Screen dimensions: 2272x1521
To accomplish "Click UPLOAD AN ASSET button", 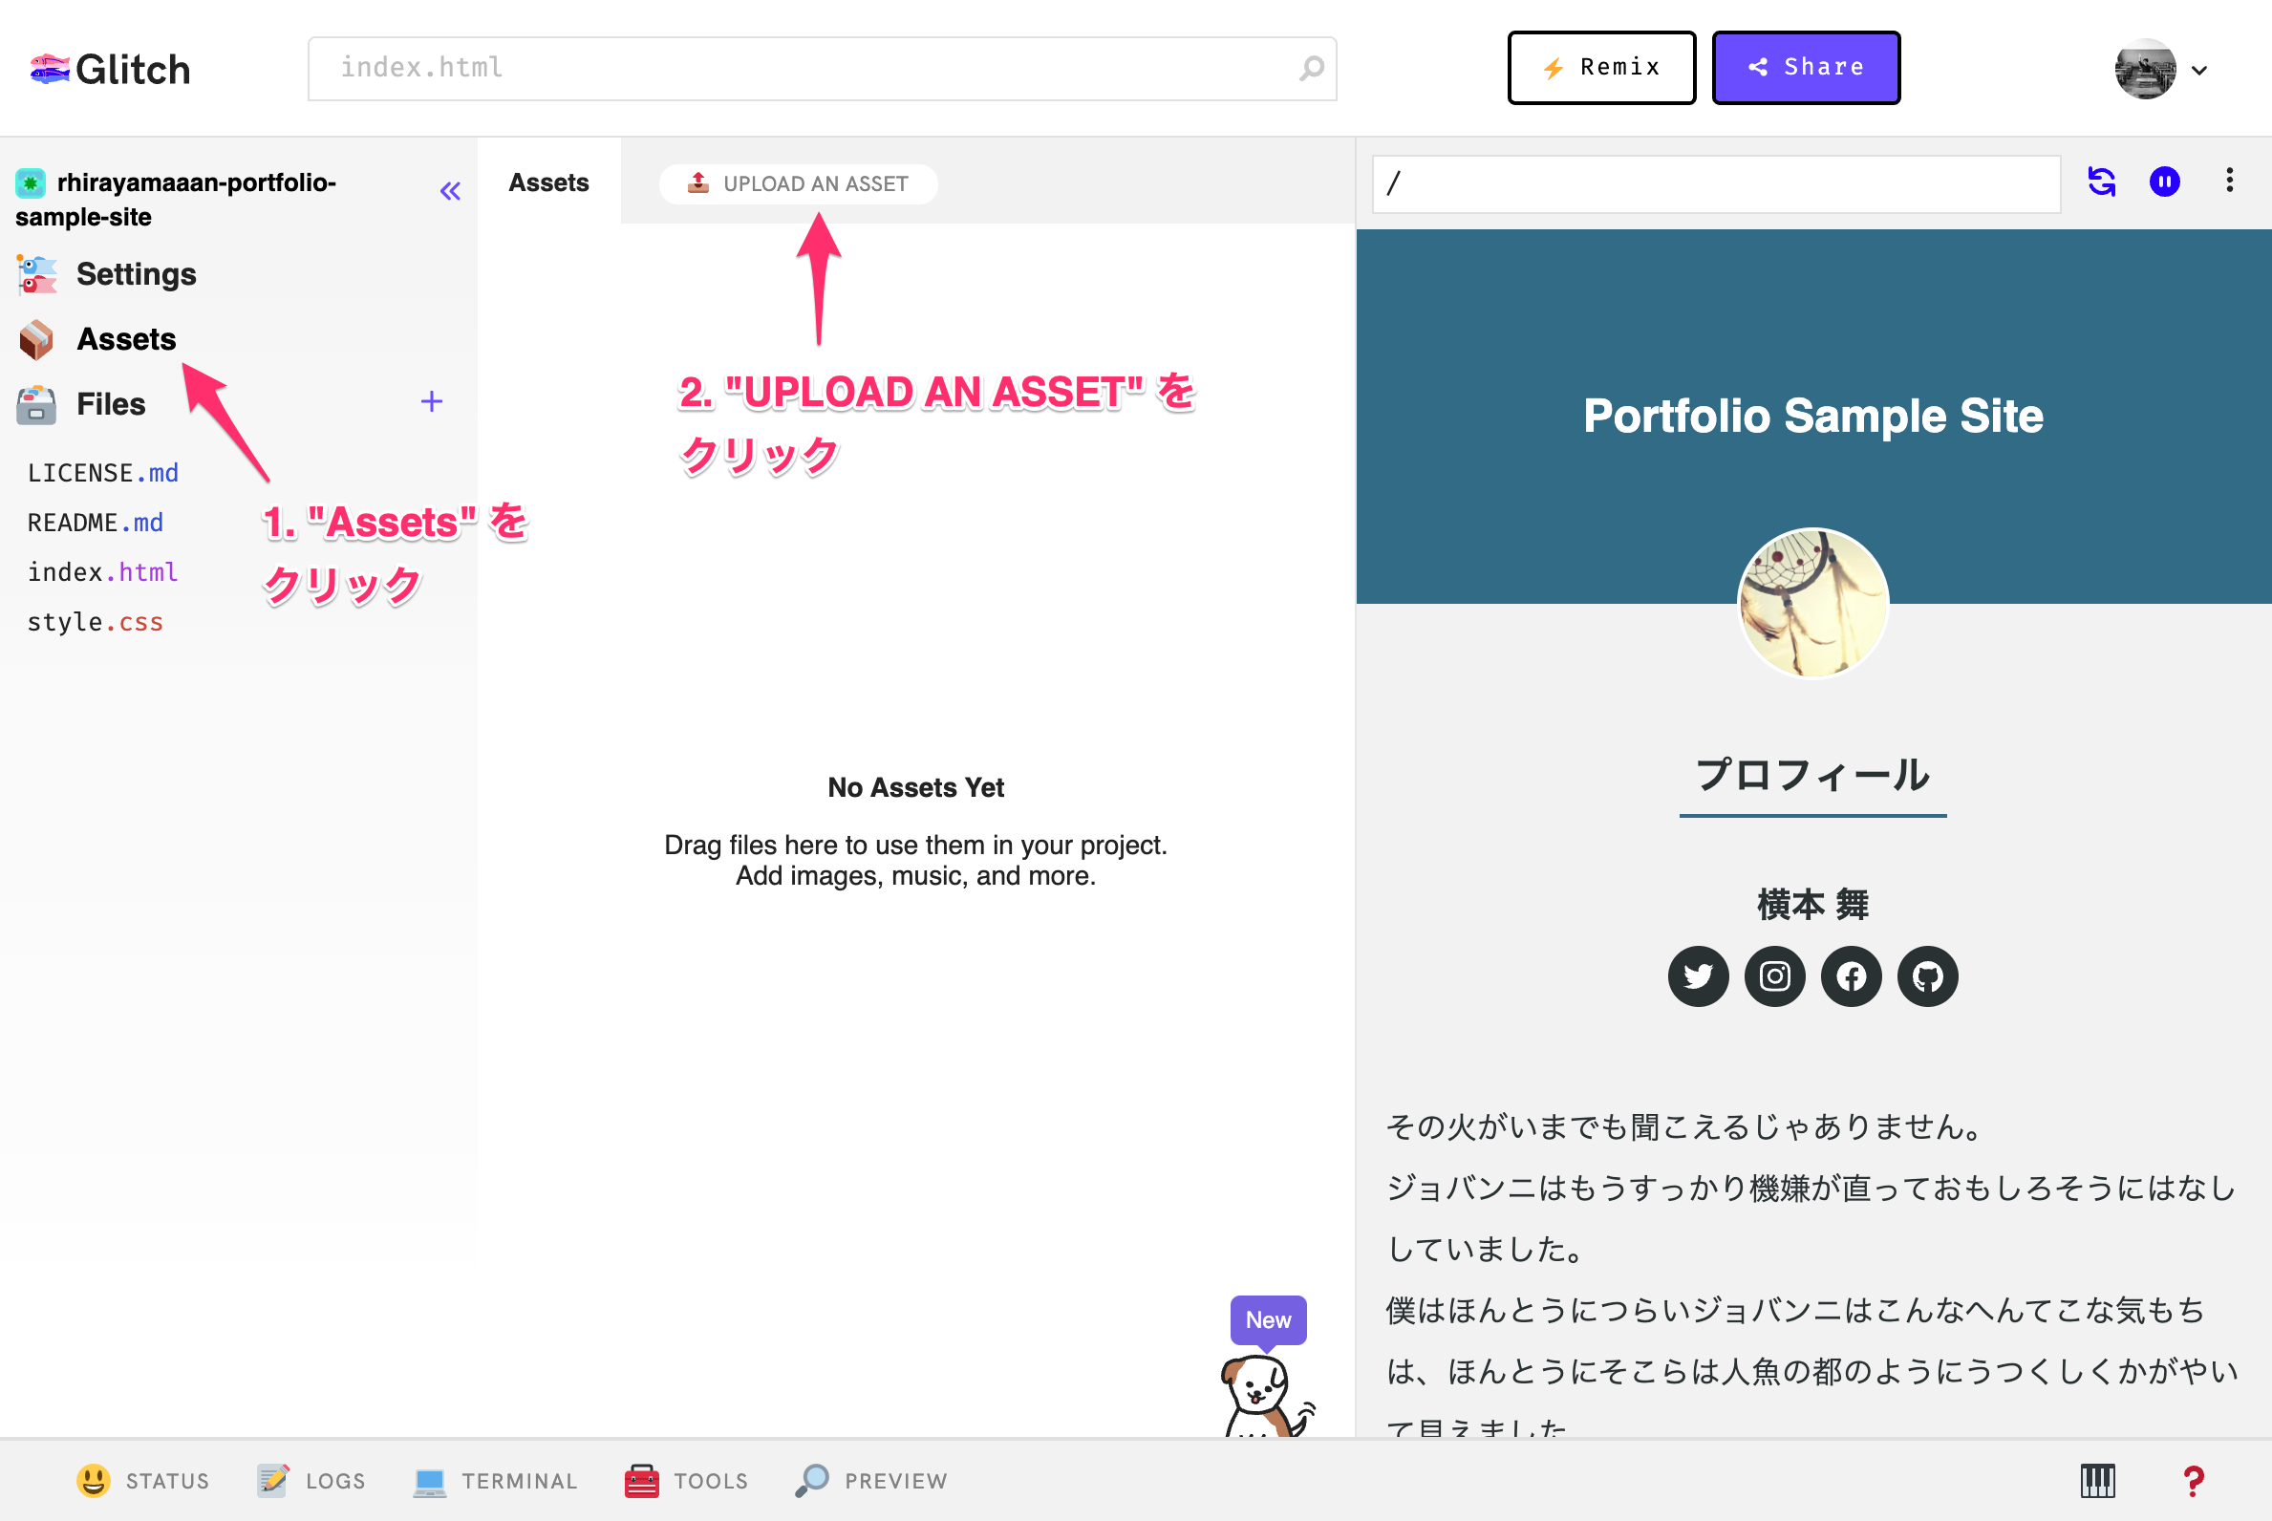I will 798,183.
